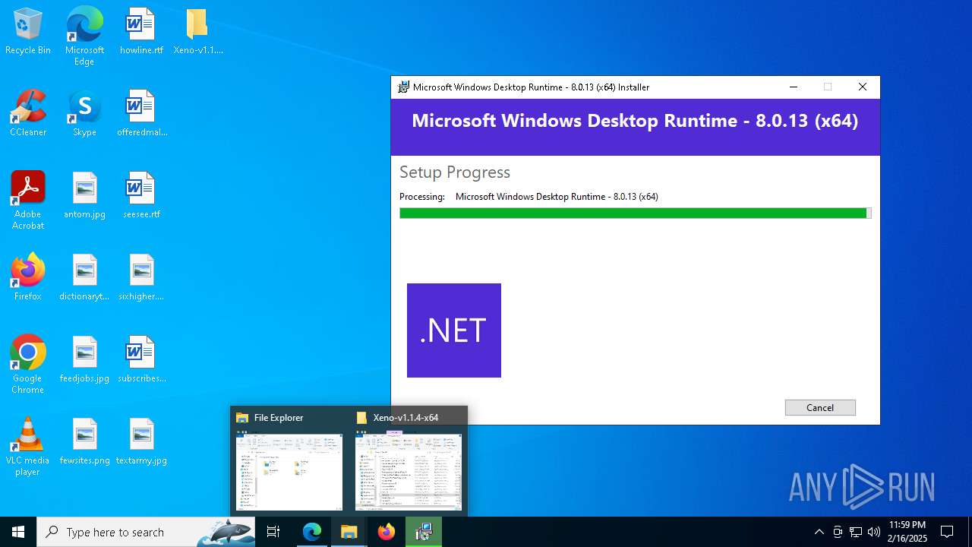Open Task View from the taskbar

point(273,532)
